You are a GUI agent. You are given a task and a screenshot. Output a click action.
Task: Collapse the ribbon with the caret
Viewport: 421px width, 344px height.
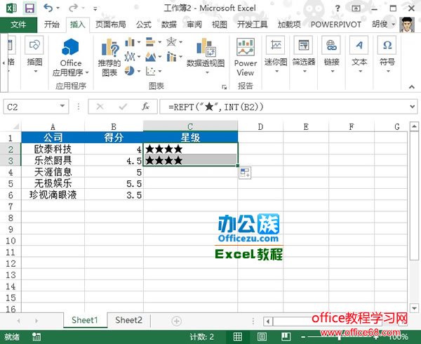click(x=412, y=87)
